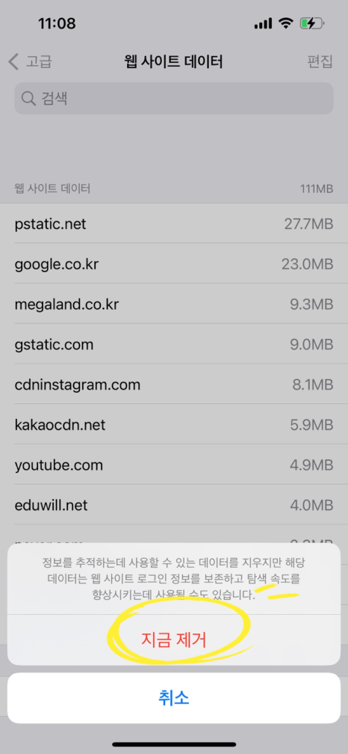
Task: Select the gstatic.com entry
Action: click(174, 344)
